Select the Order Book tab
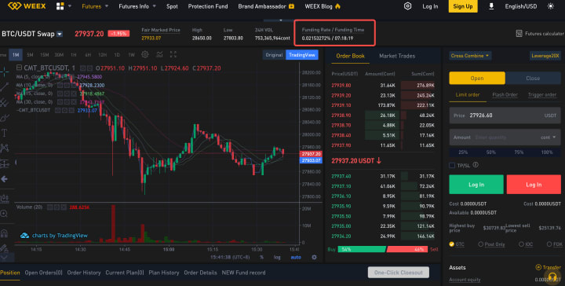The image size is (565, 286). (350, 56)
